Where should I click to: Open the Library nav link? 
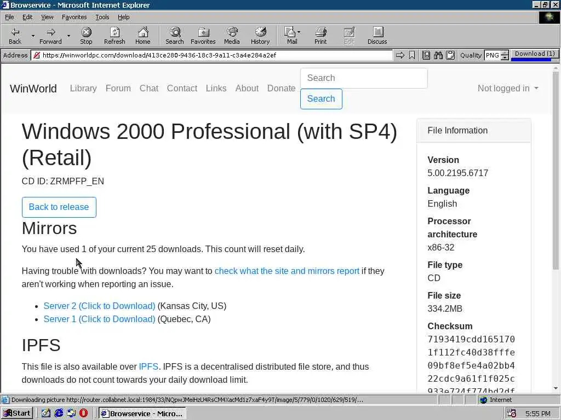pyautogui.click(x=83, y=88)
